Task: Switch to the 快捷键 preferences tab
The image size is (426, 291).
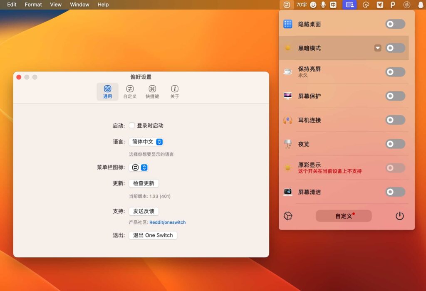Action: click(153, 91)
